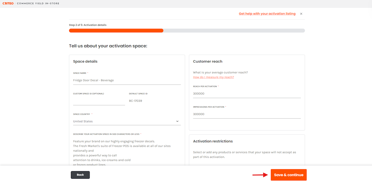Click the Customer reach section heading
This screenshot has width=372, height=181.
(x=208, y=62)
